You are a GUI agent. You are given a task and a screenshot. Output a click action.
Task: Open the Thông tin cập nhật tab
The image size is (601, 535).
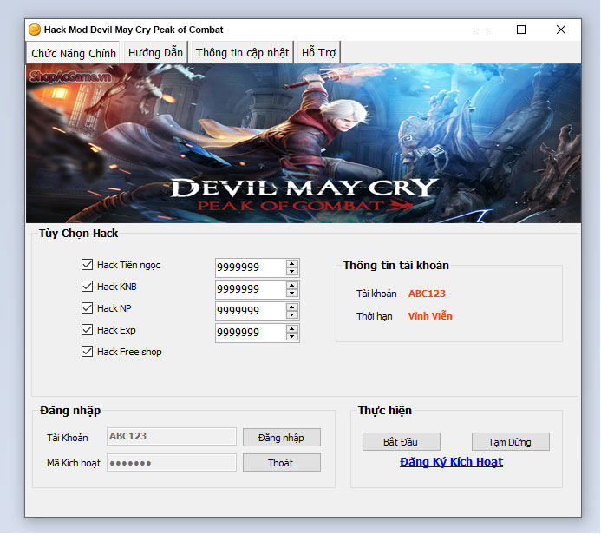242,52
